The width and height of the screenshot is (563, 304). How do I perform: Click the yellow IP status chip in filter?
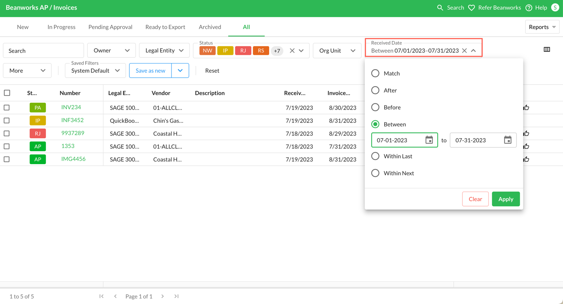pos(225,51)
